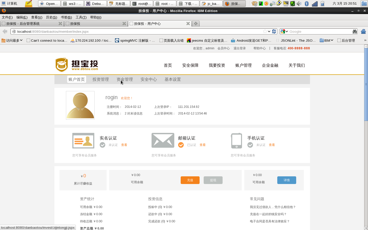
Task: Select the 账户首页 sub-tab
Action: point(77,79)
